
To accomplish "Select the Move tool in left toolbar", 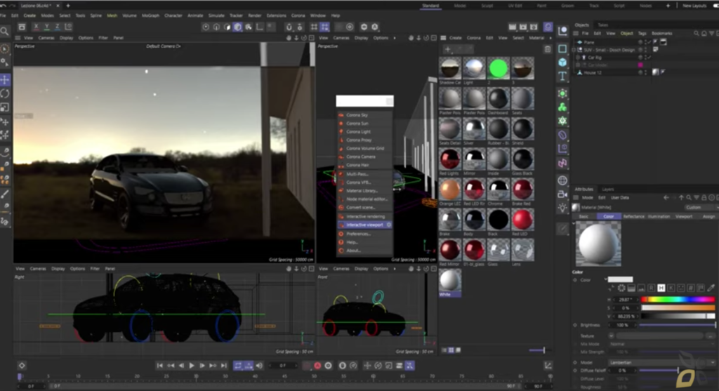I will (5, 80).
